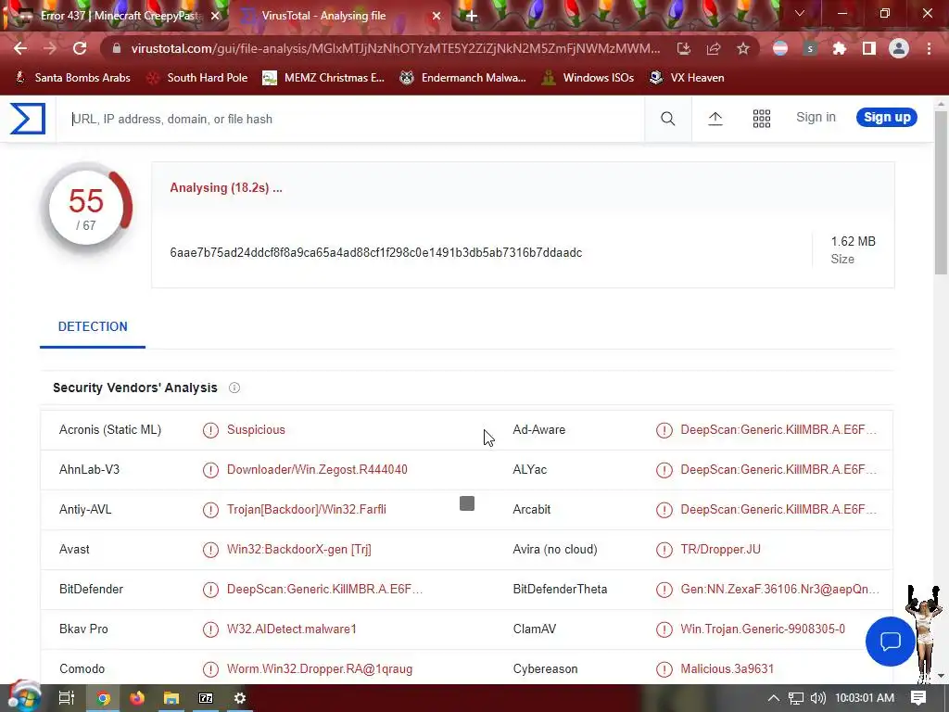The height and width of the screenshot is (712, 949).
Task: Click the Win32:BackdoorX-gen [Trj] result
Action: point(299,550)
